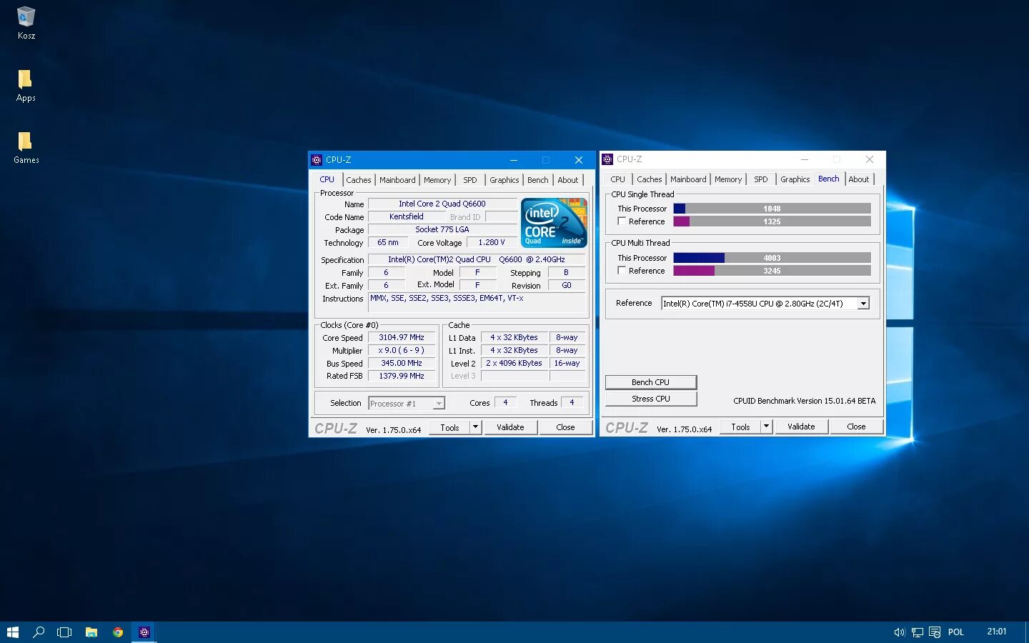This screenshot has height=643, width=1029.
Task: Open SPD tab in left window
Action: tap(470, 180)
